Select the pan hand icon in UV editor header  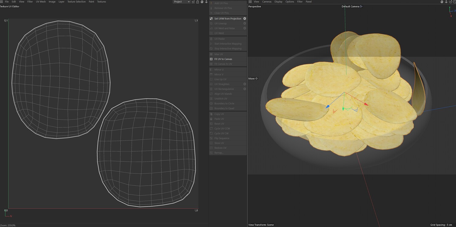202,2
